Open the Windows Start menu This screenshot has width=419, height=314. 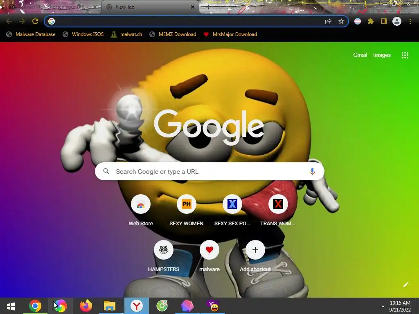(11, 306)
